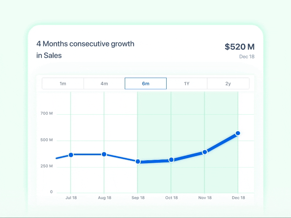Click the 500 M axis label
291x218 pixels.
47,140
